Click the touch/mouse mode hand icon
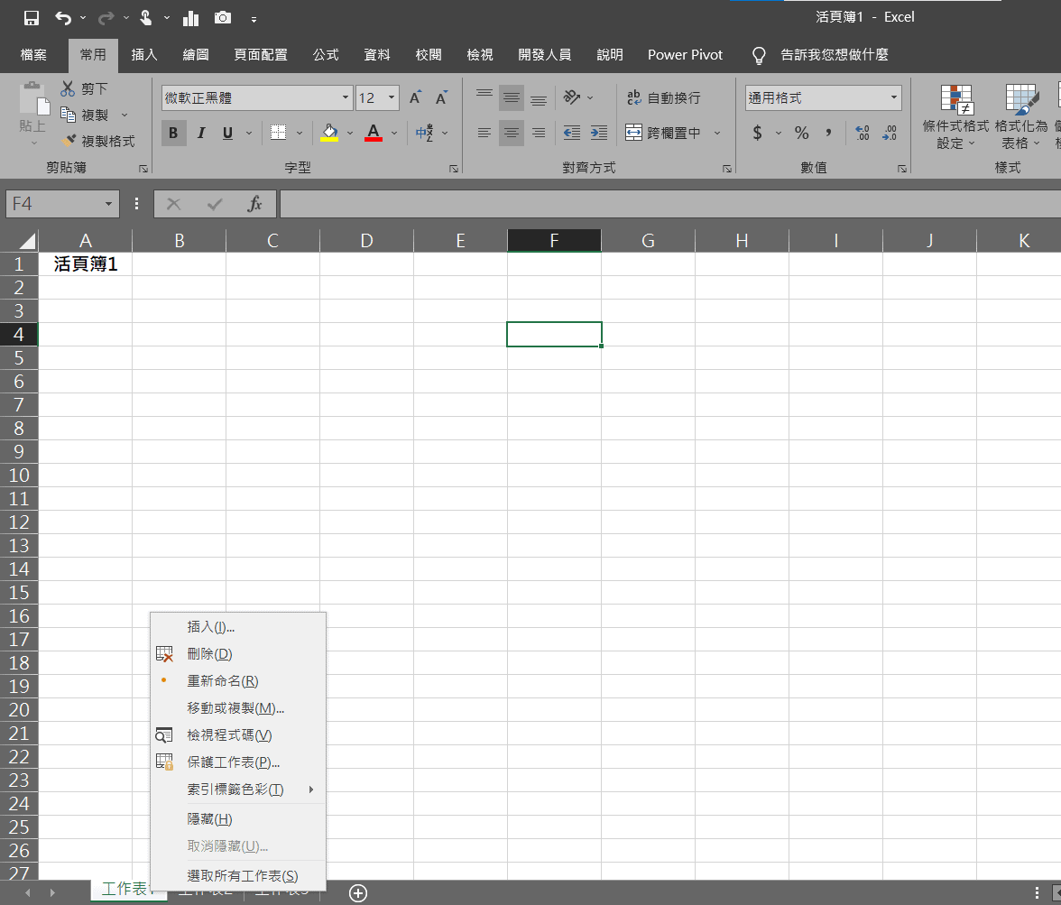The width and height of the screenshot is (1061, 905). click(x=145, y=18)
